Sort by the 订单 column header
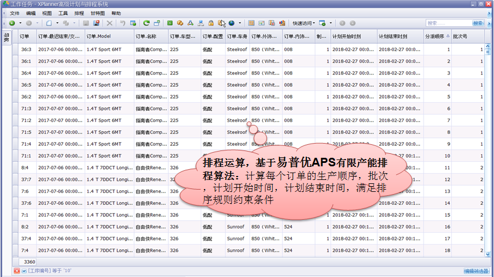The height and width of the screenshot is (277, 494). (x=27, y=36)
